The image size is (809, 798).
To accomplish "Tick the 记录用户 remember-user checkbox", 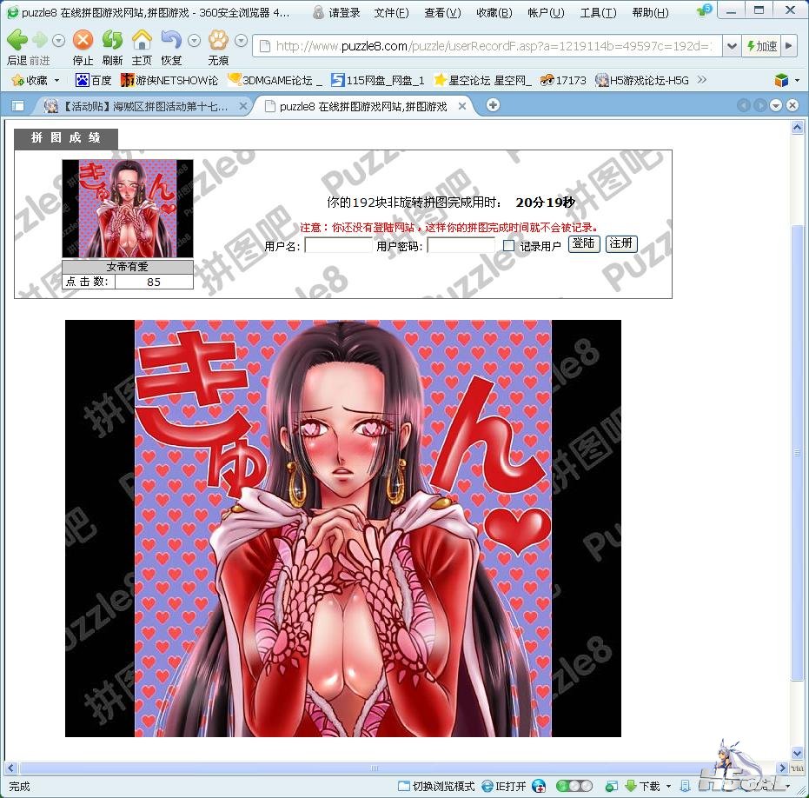I will pos(508,246).
